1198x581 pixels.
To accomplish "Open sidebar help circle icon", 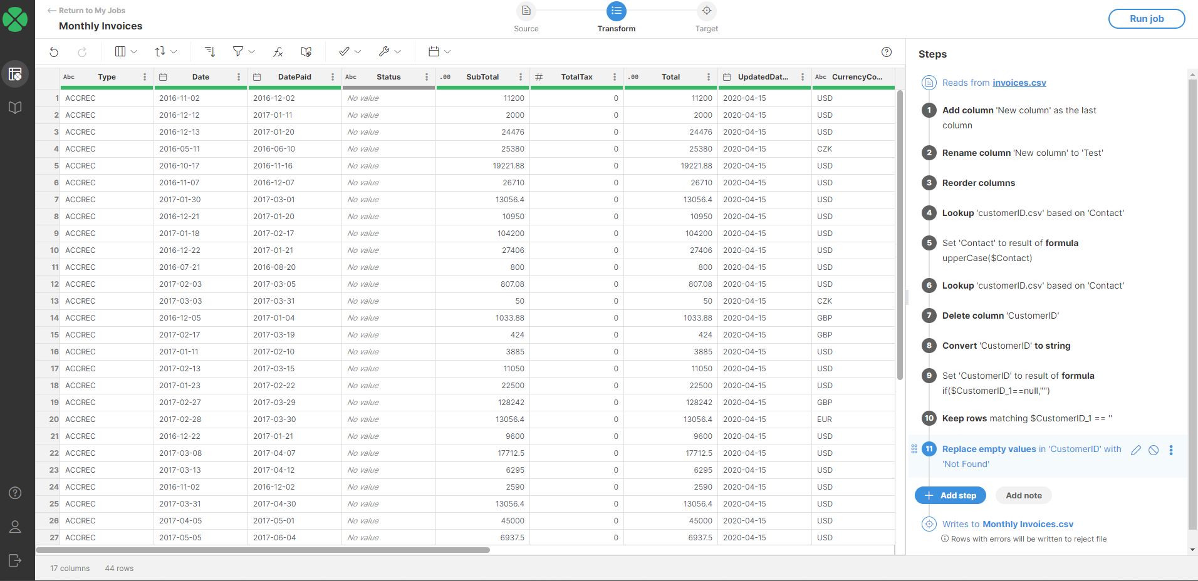I will coord(15,493).
